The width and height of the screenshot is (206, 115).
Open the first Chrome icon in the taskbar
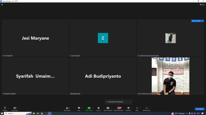pos(38,113)
